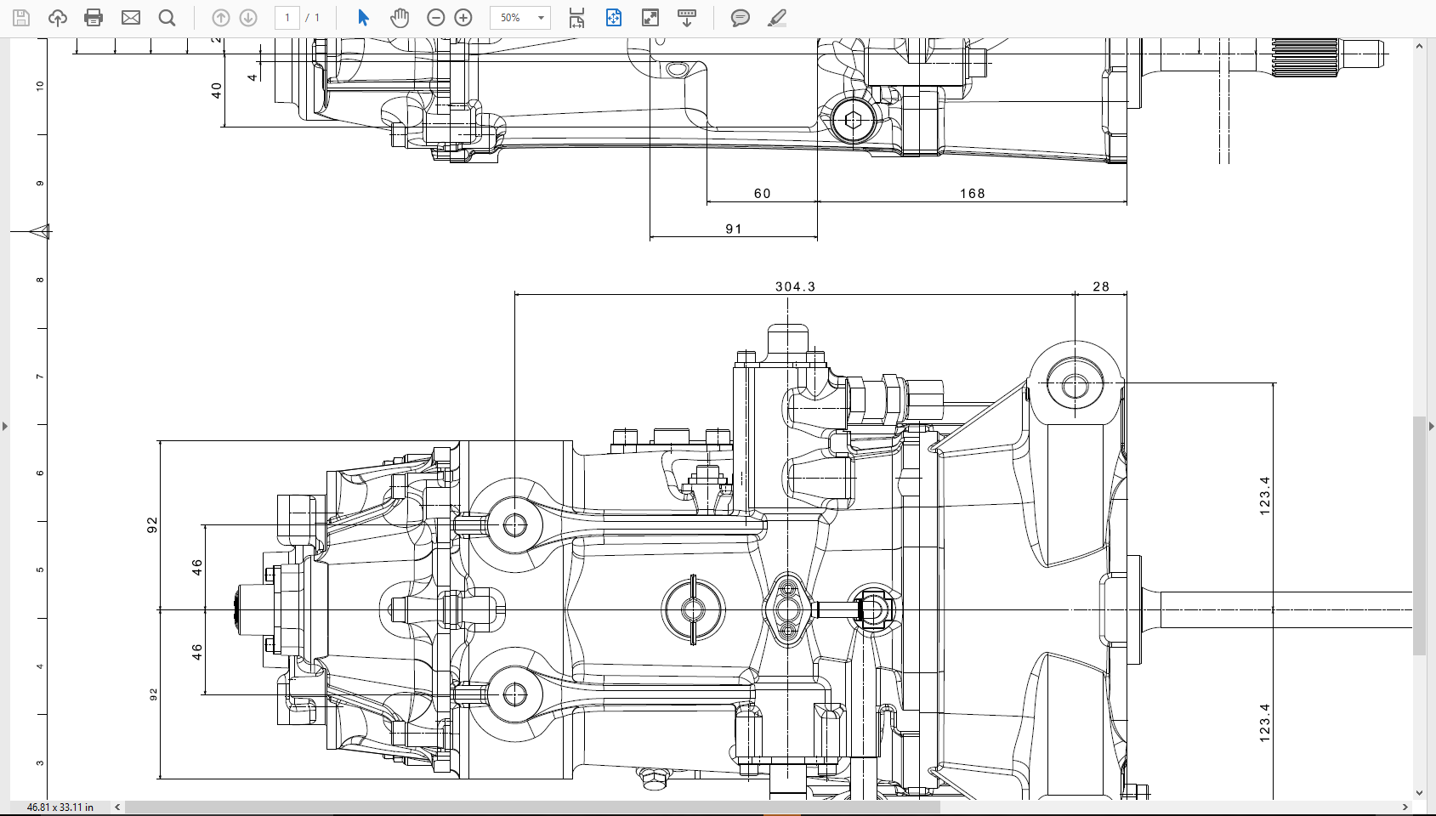Go to previous page arrow

(220, 18)
